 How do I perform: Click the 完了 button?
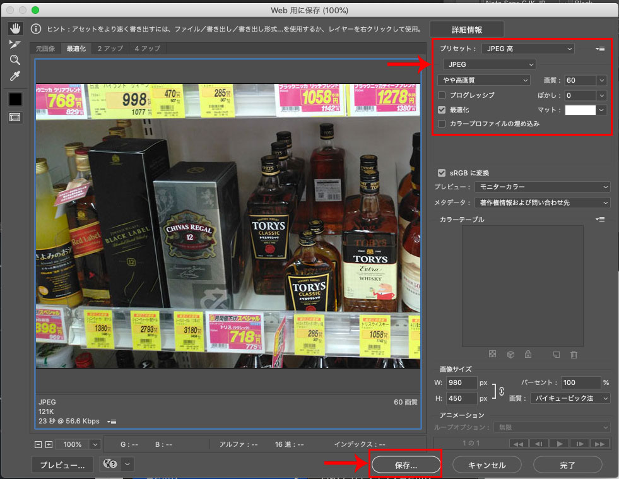click(x=567, y=464)
